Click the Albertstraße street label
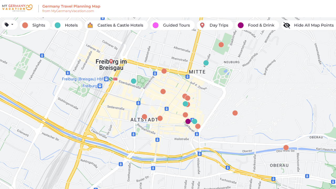Screen dimensions: 336x189 point(182,50)
